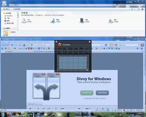The width and height of the screenshot is (146, 117).
Task: Click the green arrow icon beside Home
Action: click(24, 45)
